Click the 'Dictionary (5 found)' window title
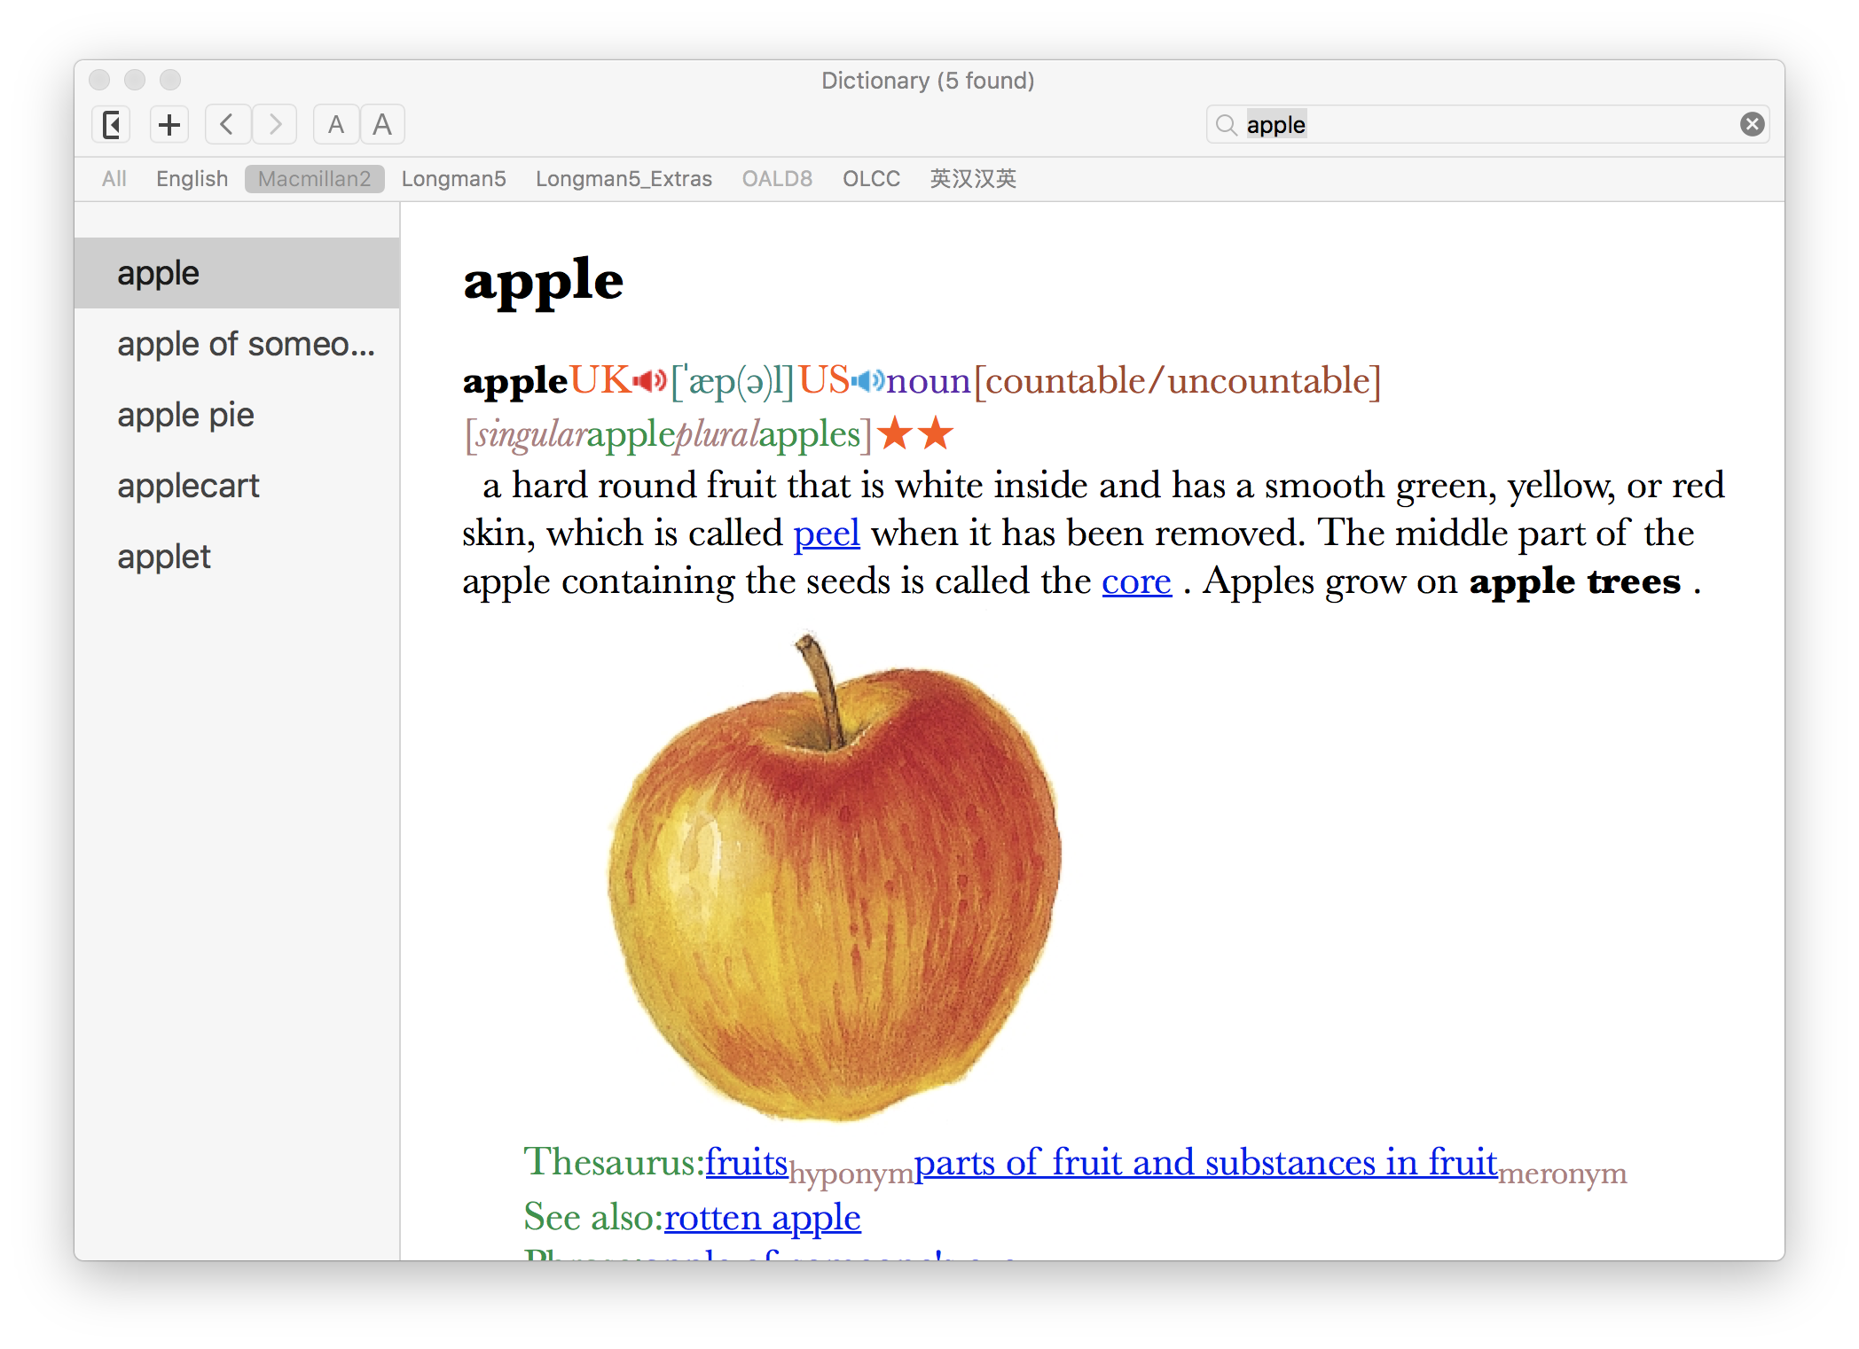 click(x=928, y=81)
